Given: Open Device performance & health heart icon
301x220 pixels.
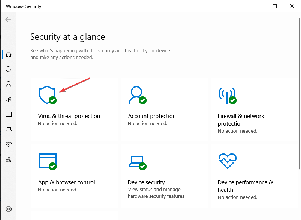Looking at the screenshot, I should tap(228, 161).
